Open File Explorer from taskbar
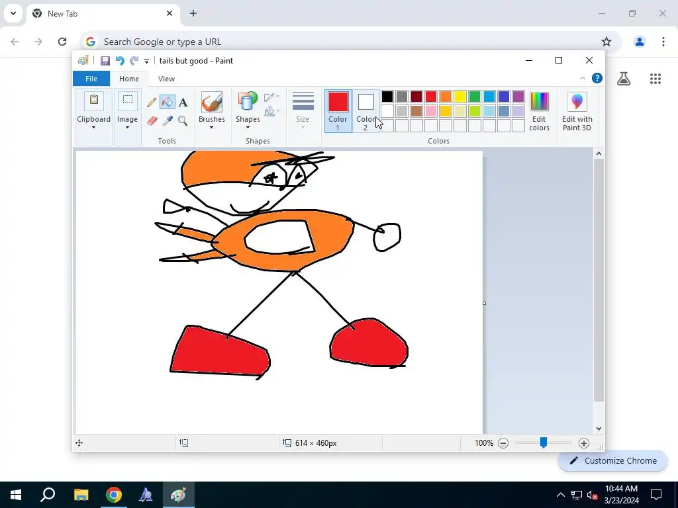The image size is (678, 508). click(x=81, y=495)
